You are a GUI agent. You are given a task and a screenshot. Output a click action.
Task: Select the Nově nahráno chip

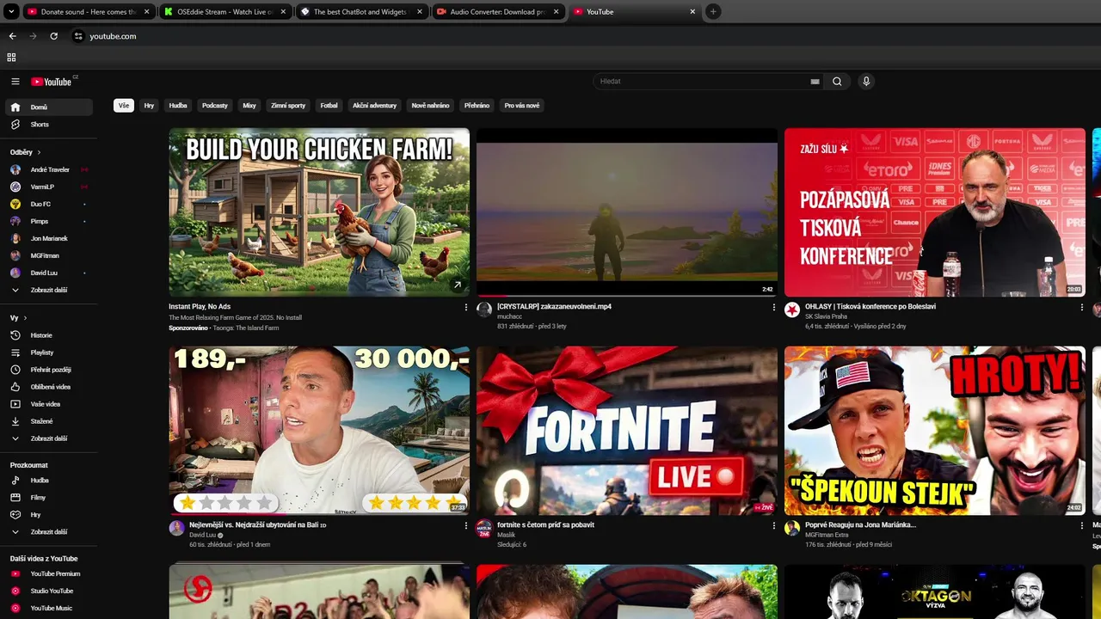430,106
